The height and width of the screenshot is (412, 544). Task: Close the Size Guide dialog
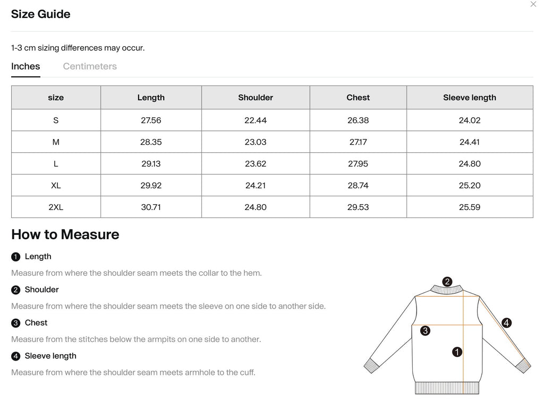pos(533,4)
